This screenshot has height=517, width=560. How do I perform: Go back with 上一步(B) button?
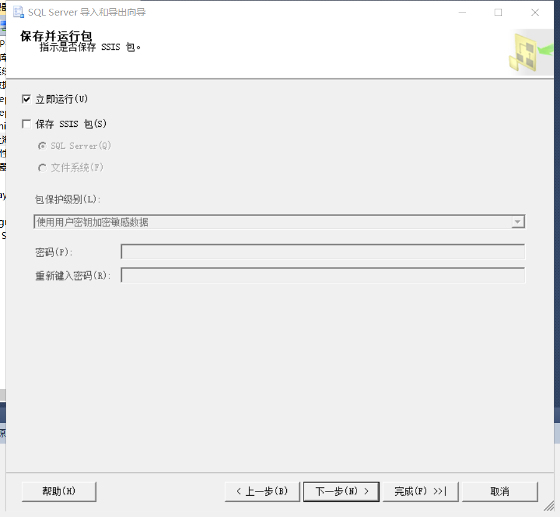262,491
